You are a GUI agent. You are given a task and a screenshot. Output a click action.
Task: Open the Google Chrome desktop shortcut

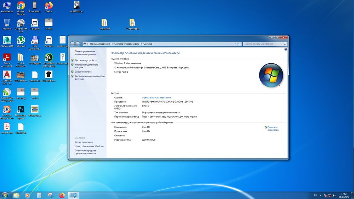(x=21, y=6)
